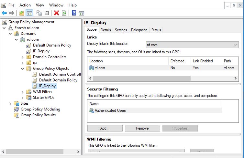The width and height of the screenshot is (244, 158).
Task: Toggle the Show/Hide Action Pane icon
Action: [82, 13]
